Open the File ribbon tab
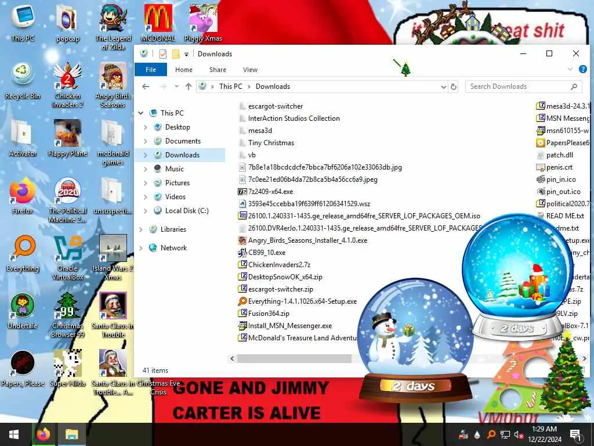 [151, 70]
